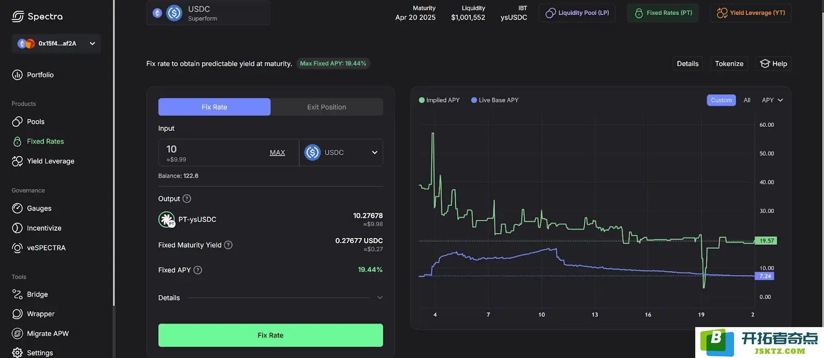Toggle the Implied APY chart series

pos(439,100)
